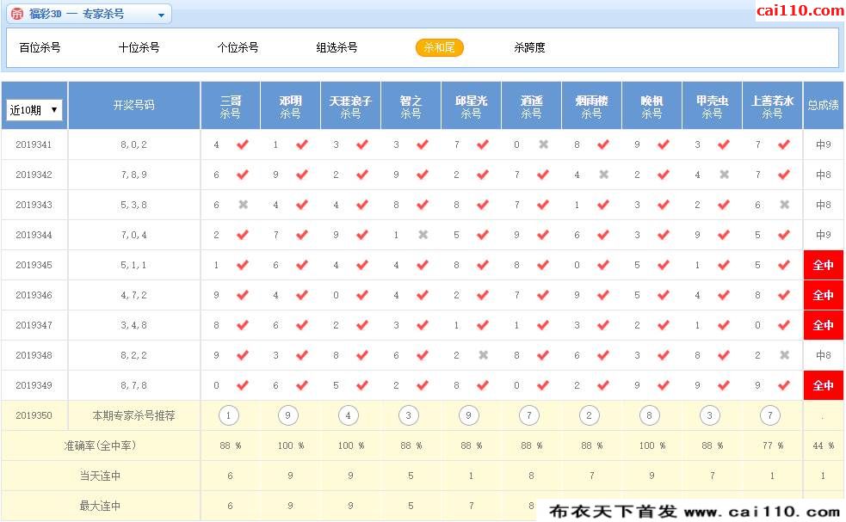The image size is (846, 522).
Task: Open the cai110.com site link
Action: pos(800,10)
